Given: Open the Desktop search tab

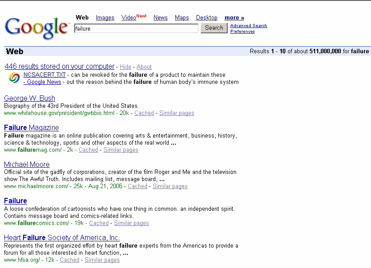Looking at the screenshot, I should [206, 17].
